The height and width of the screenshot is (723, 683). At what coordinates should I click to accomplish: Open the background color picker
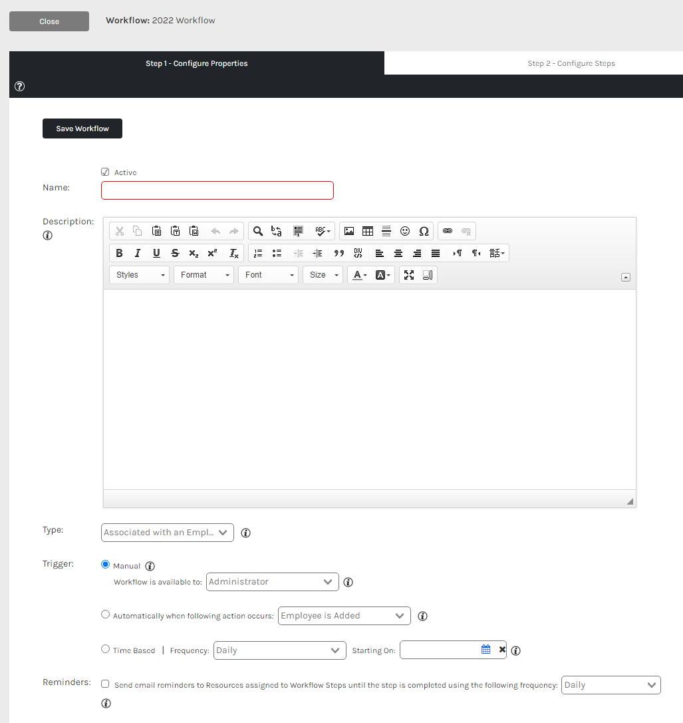click(382, 275)
